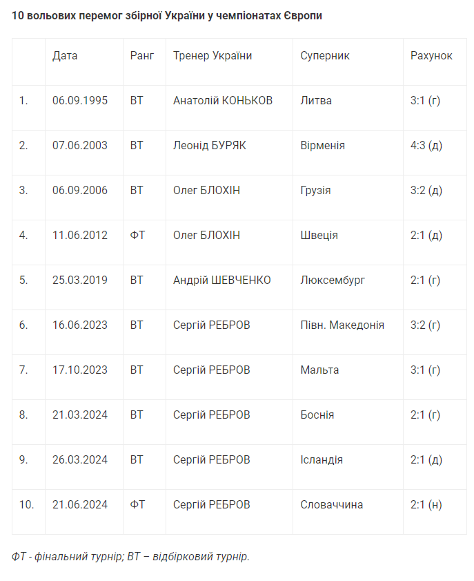Click the "Рахунок" column header
The width and height of the screenshot is (474, 581).
pos(431,56)
